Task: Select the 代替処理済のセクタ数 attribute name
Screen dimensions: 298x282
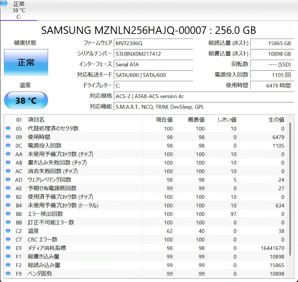Action: point(53,128)
